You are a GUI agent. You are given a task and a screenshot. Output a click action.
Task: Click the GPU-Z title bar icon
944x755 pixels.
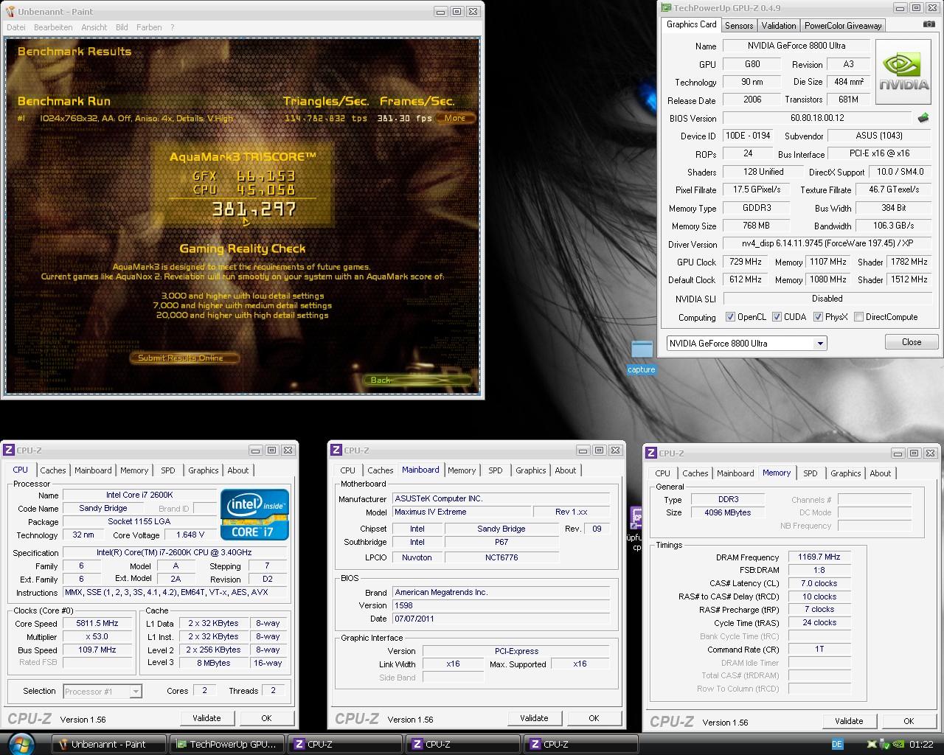coord(666,8)
